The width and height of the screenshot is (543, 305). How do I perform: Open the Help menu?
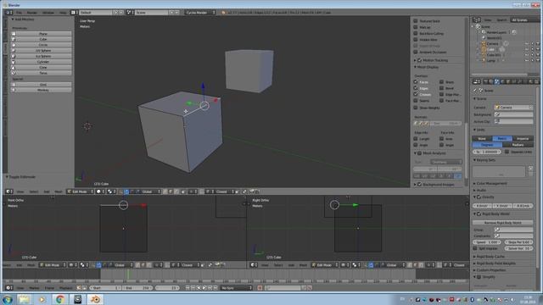tap(63, 13)
